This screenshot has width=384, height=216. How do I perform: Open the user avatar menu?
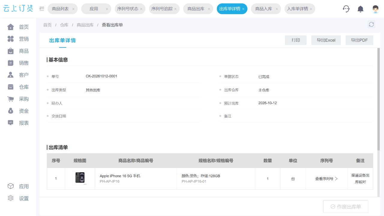coord(375,9)
